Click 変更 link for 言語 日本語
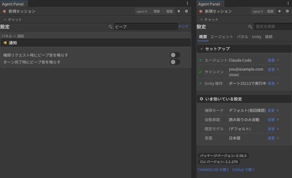Viewport: 292px width, 178px height. pyautogui.click(x=271, y=138)
